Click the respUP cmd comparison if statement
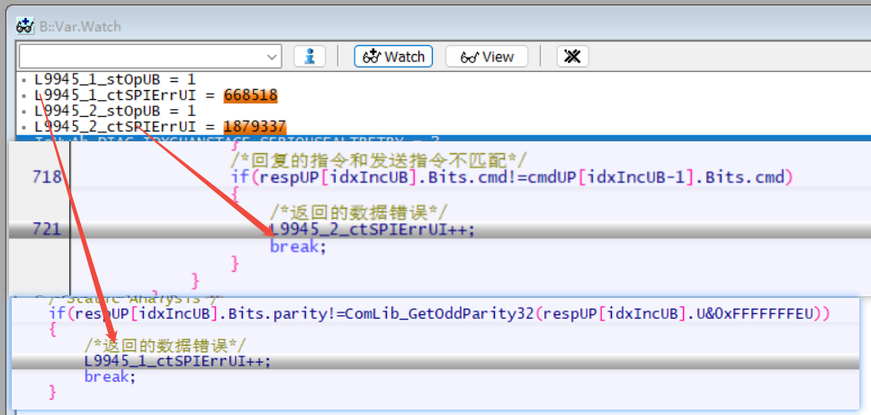This screenshot has width=871, height=415. (512, 177)
